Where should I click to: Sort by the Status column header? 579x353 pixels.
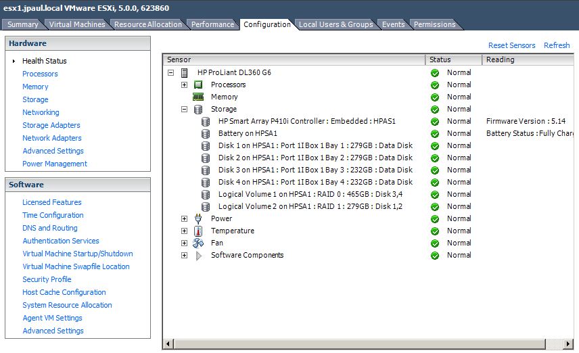[454, 60]
